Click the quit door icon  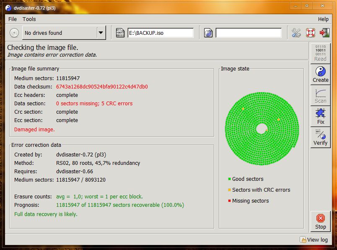tap(324, 33)
